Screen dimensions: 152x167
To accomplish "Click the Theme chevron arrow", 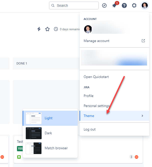I will point(142,116).
